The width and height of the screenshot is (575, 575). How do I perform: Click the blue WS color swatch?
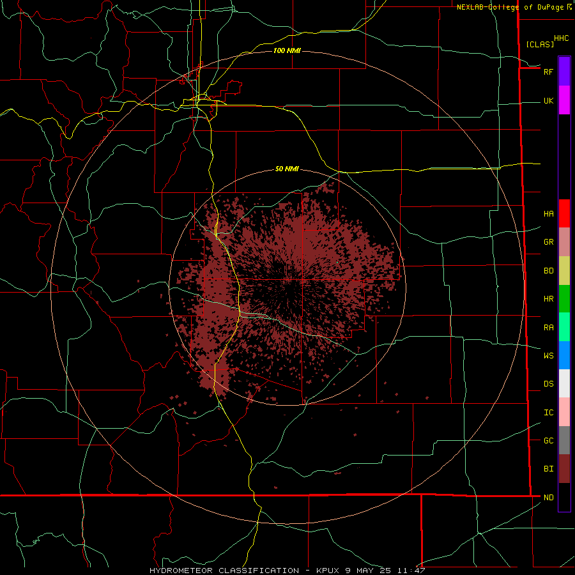tap(564, 355)
